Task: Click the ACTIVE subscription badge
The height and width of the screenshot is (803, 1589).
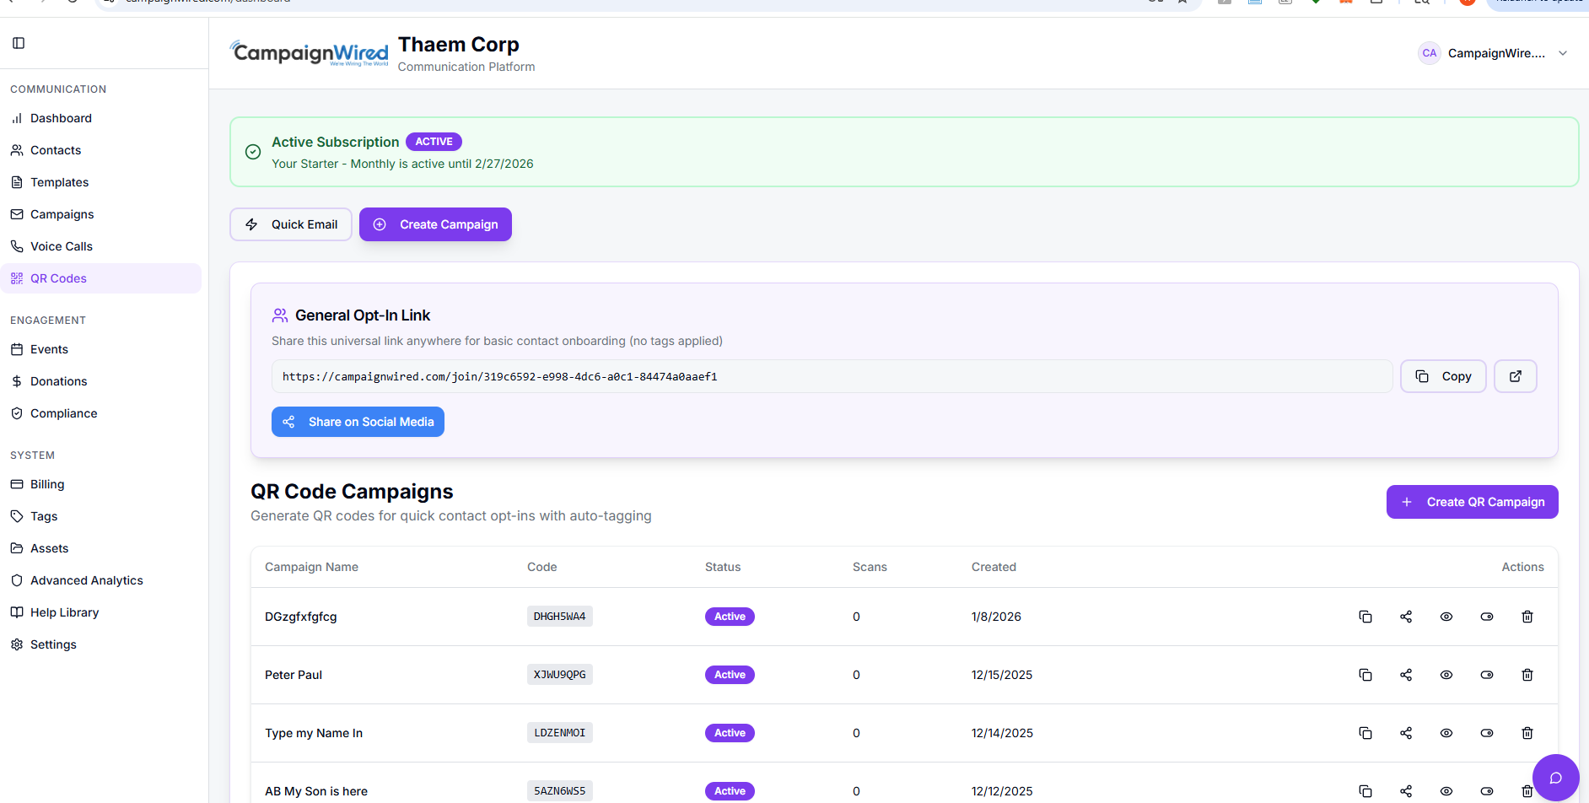Action: 434,142
